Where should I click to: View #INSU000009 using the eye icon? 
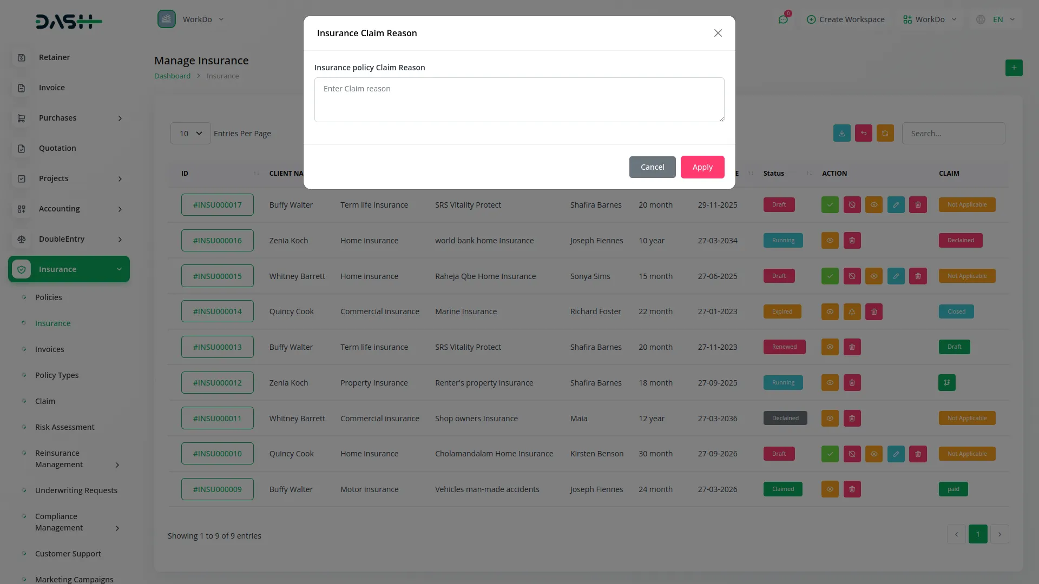click(x=830, y=489)
